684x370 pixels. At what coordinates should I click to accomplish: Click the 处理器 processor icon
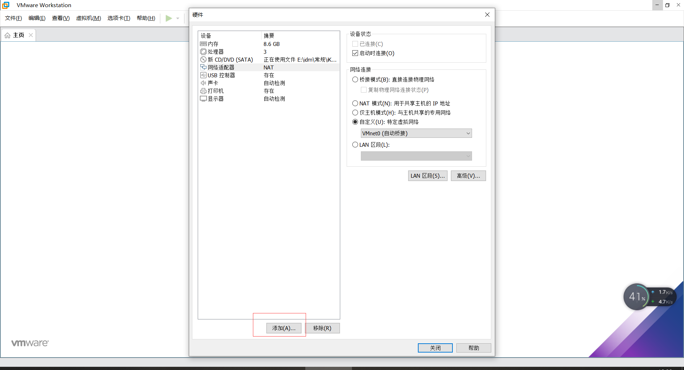click(203, 52)
